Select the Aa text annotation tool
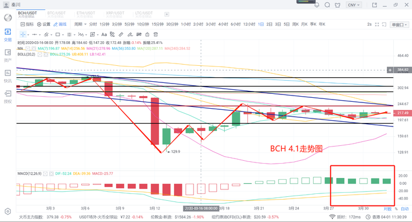The width and height of the screenshot is (412, 222). [104, 34]
